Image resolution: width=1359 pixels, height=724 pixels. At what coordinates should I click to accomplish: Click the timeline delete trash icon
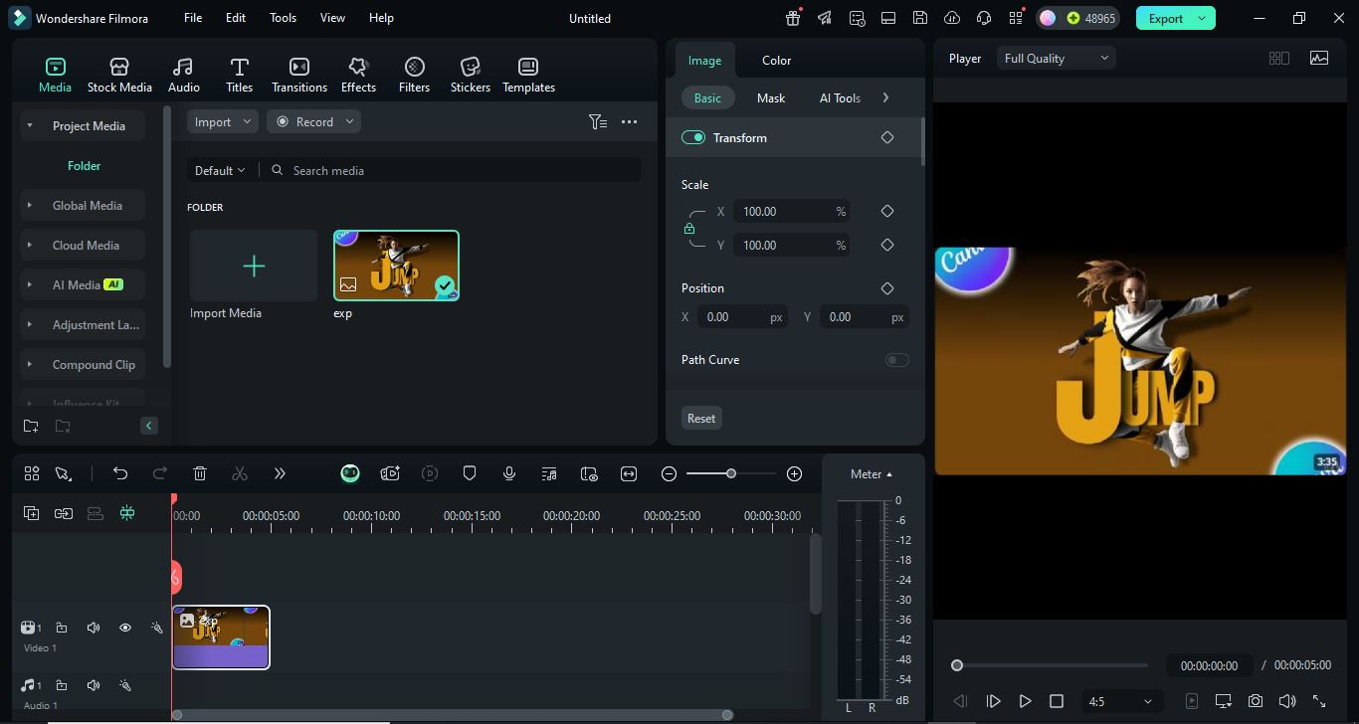[x=200, y=473]
